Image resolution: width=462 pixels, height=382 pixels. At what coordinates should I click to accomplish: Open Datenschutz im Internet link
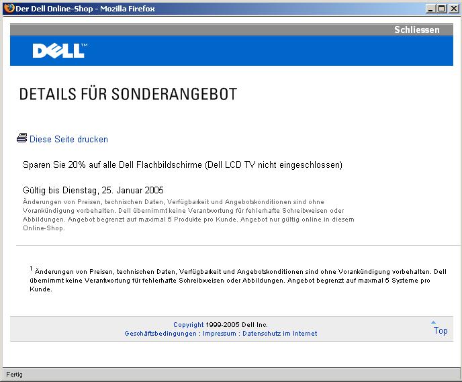pos(279,334)
